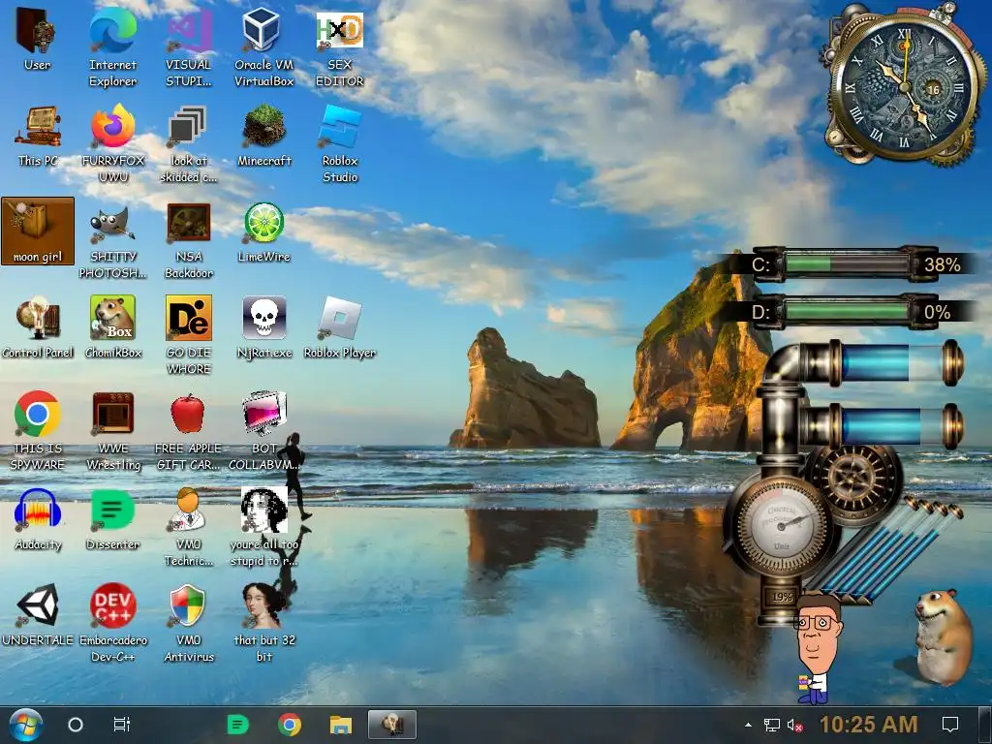The width and height of the screenshot is (992, 744).
Task: Open the Chrome THIS IS SPYWARE shortcut
Action: pyautogui.click(x=38, y=430)
